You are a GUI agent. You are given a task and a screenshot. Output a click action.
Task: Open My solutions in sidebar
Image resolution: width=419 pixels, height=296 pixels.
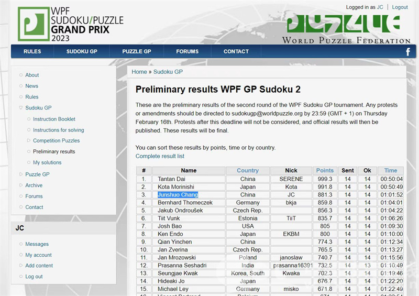click(x=47, y=162)
